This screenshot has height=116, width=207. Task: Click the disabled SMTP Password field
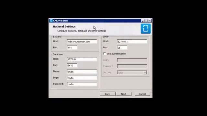point(132,66)
